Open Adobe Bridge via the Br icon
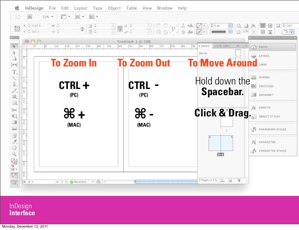299x230 pixels. pos(30,17)
